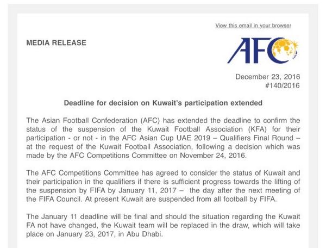Click the date 'December 23, 2016'

point(267,77)
